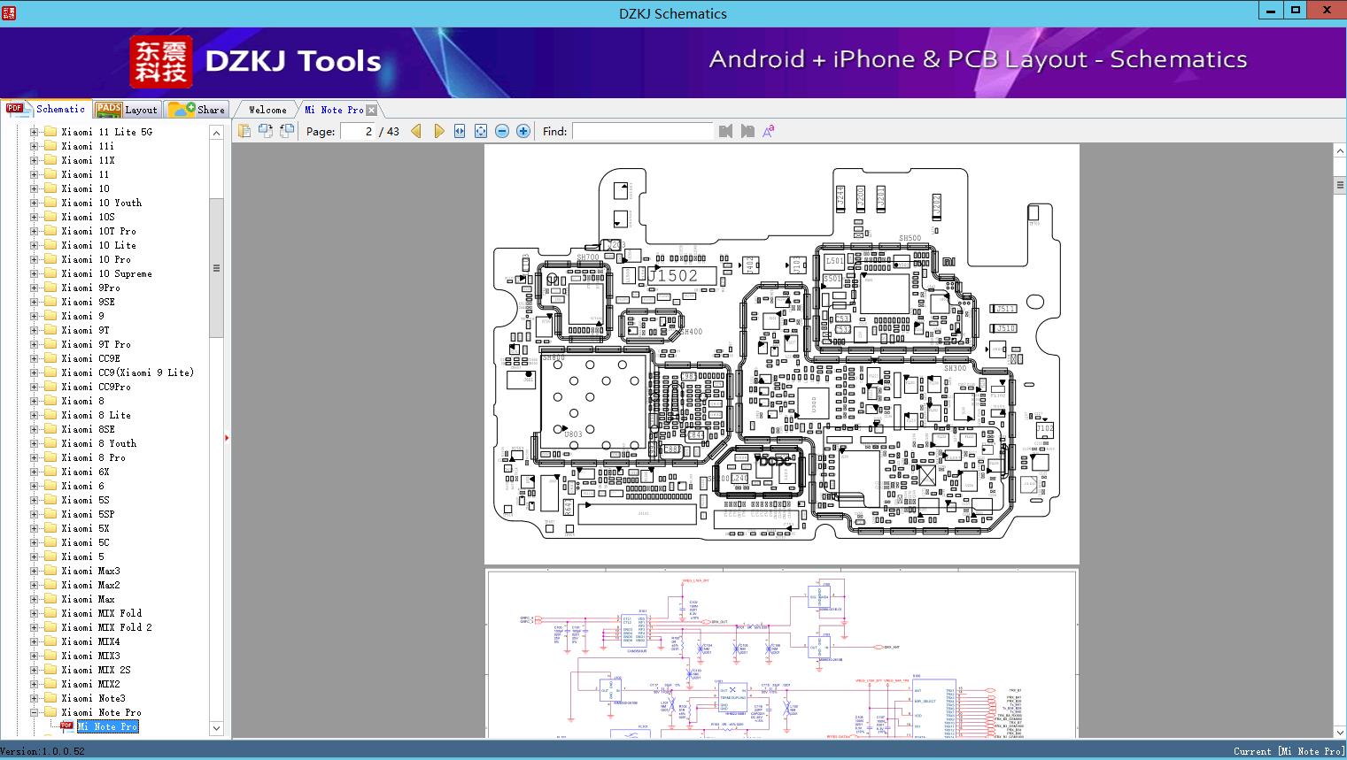
Task: Click the page number input box
Action: [358, 131]
